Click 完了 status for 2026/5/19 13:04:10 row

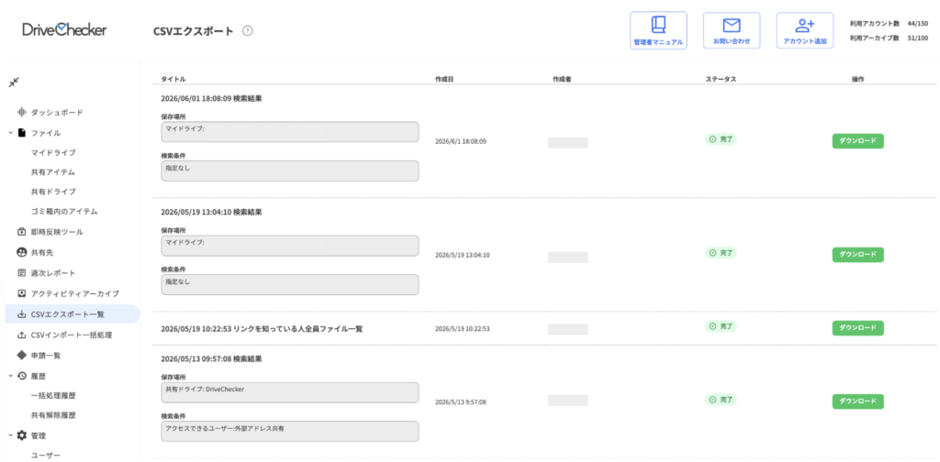[721, 253]
